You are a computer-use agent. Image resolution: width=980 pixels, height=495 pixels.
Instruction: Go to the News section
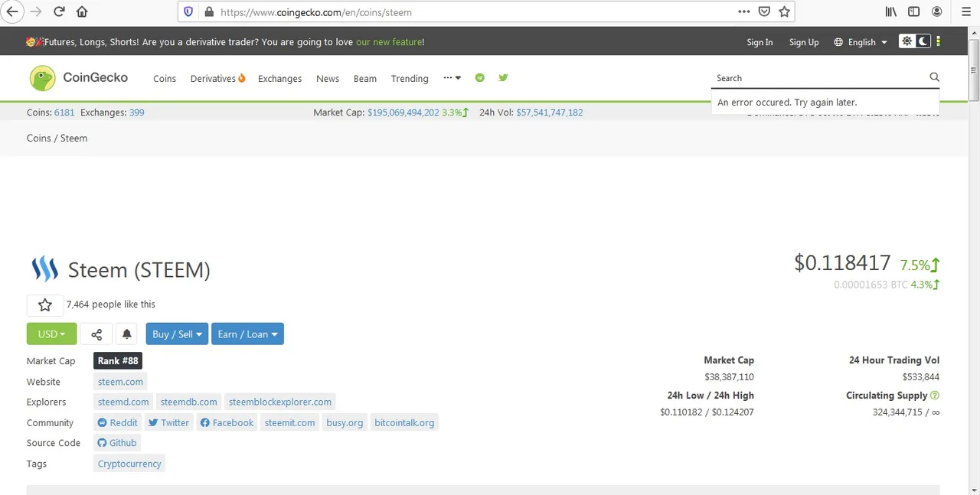328,79
